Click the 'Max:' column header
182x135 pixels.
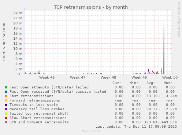(168, 83)
